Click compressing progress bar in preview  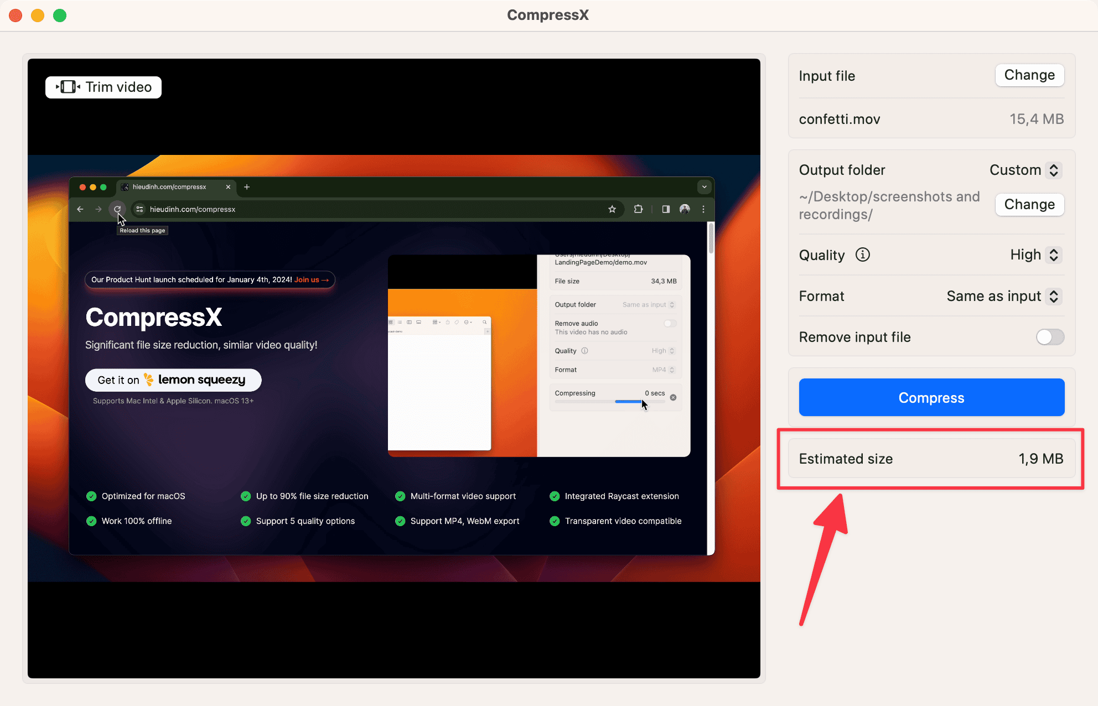click(x=610, y=402)
